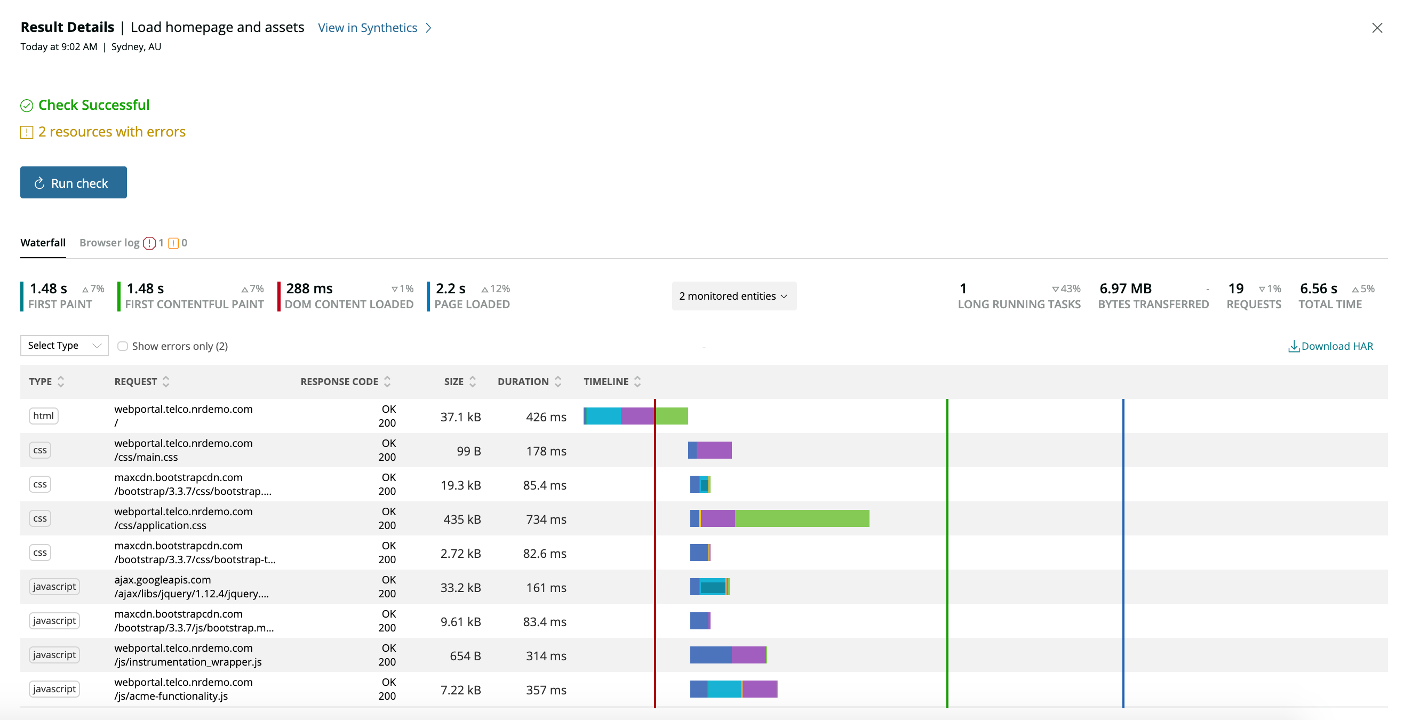Switch to the Browser log tab
The image size is (1404, 720).
point(109,243)
